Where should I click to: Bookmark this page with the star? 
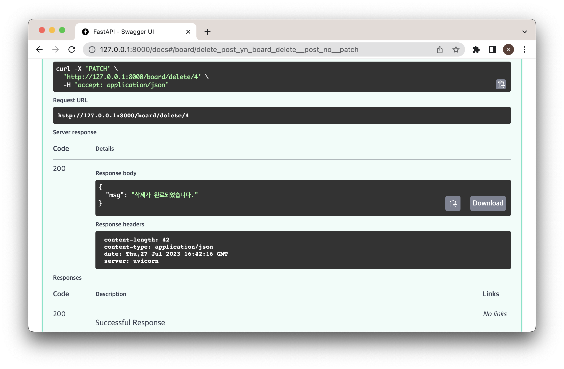[x=456, y=49]
